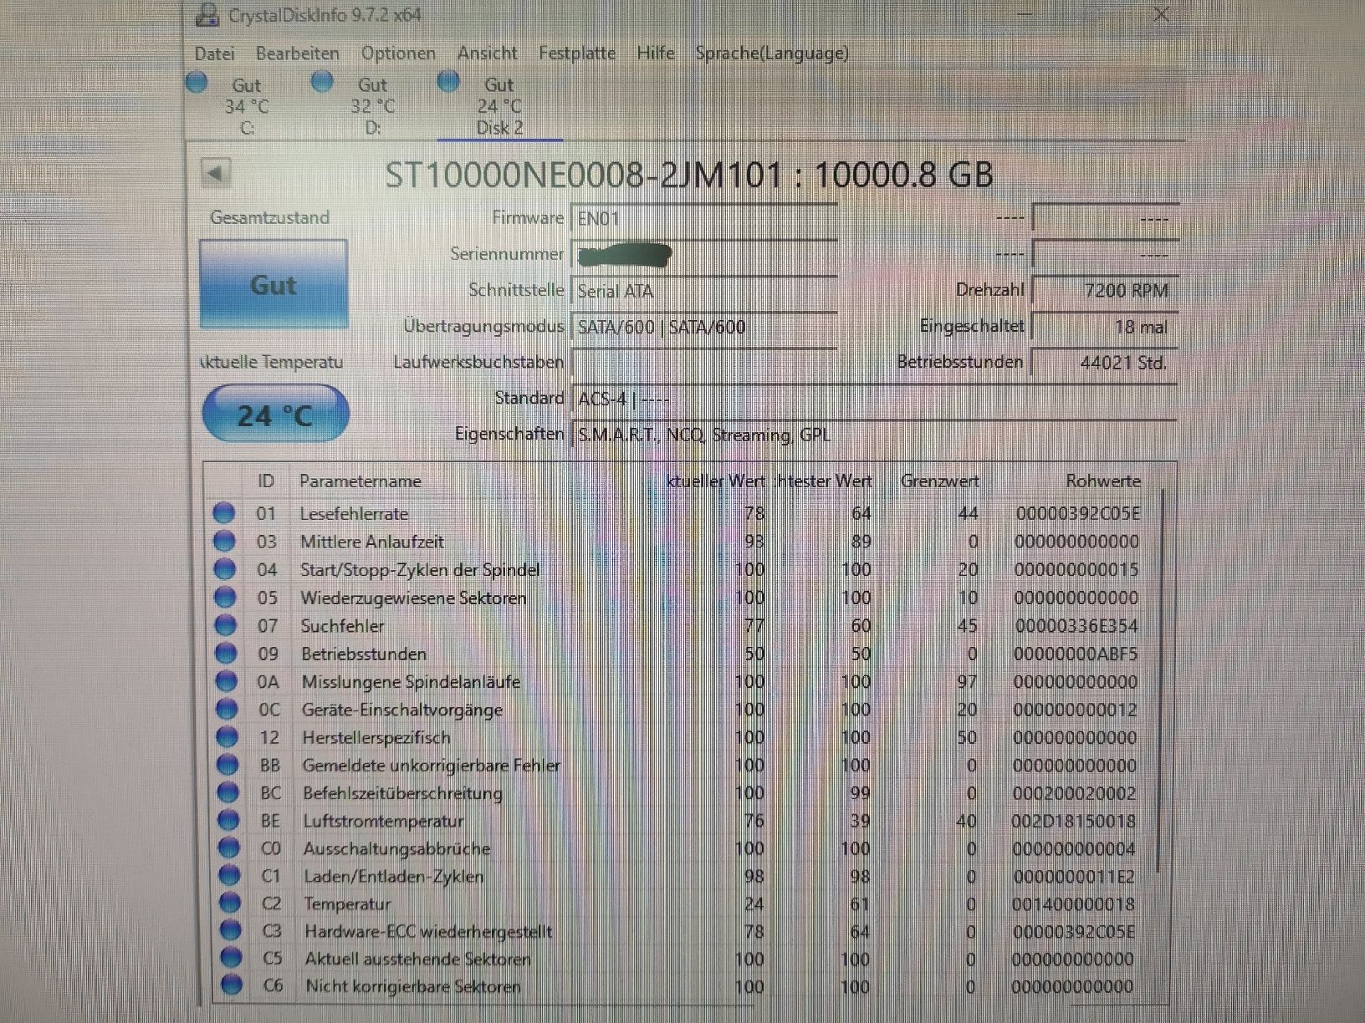The height and width of the screenshot is (1023, 1365).
Task: Open the Datei menu
Action: [214, 53]
